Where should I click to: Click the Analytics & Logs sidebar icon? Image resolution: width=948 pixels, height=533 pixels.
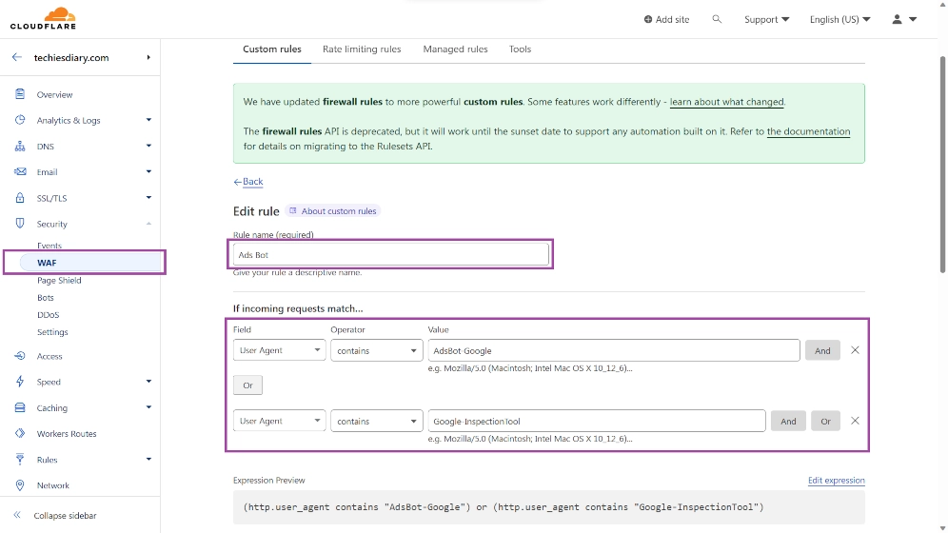(x=20, y=120)
